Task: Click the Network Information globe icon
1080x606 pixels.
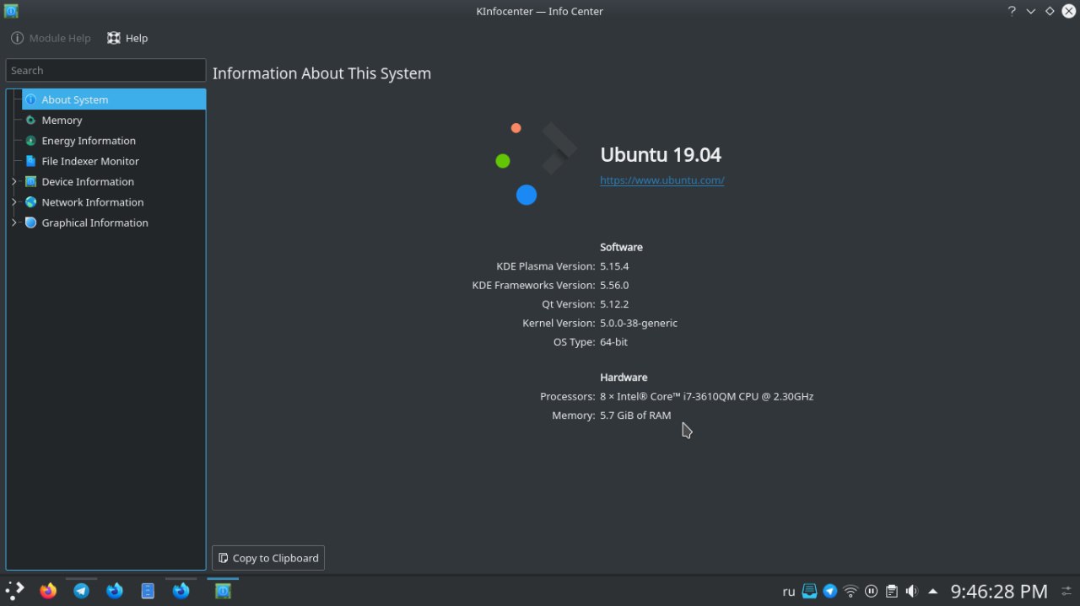Action: click(31, 202)
